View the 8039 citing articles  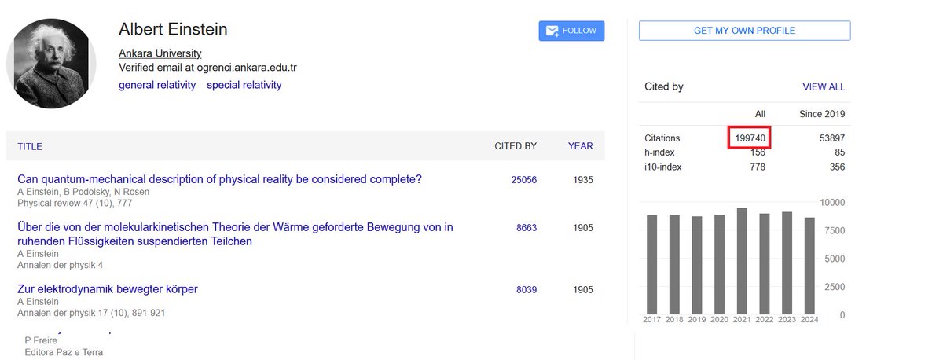[527, 290]
